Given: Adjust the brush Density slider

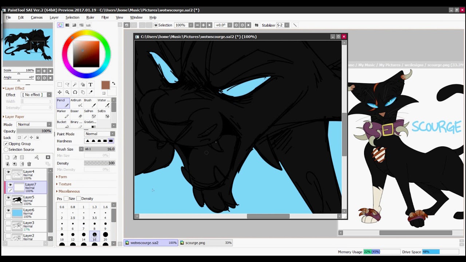Looking at the screenshot, I should (99, 163).
